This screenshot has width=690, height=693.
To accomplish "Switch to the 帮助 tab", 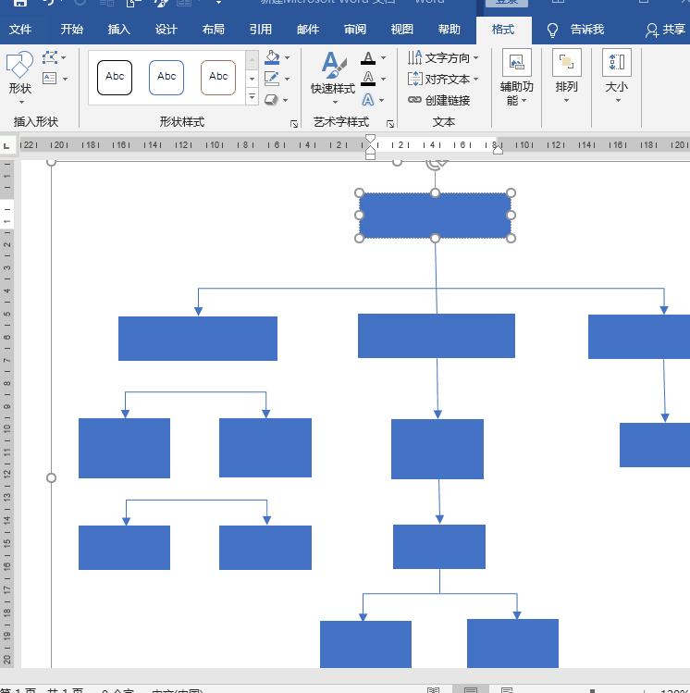I will [x=450, y=30].
